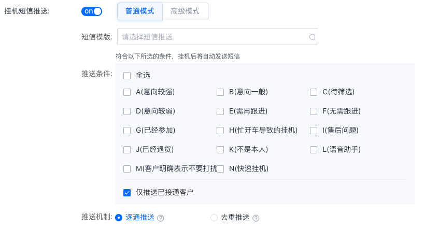The height and width of the screenshot is (228, 439).
Task: Check the H(忙开车导致的挂机) checkbox
Action: [220, 131]
